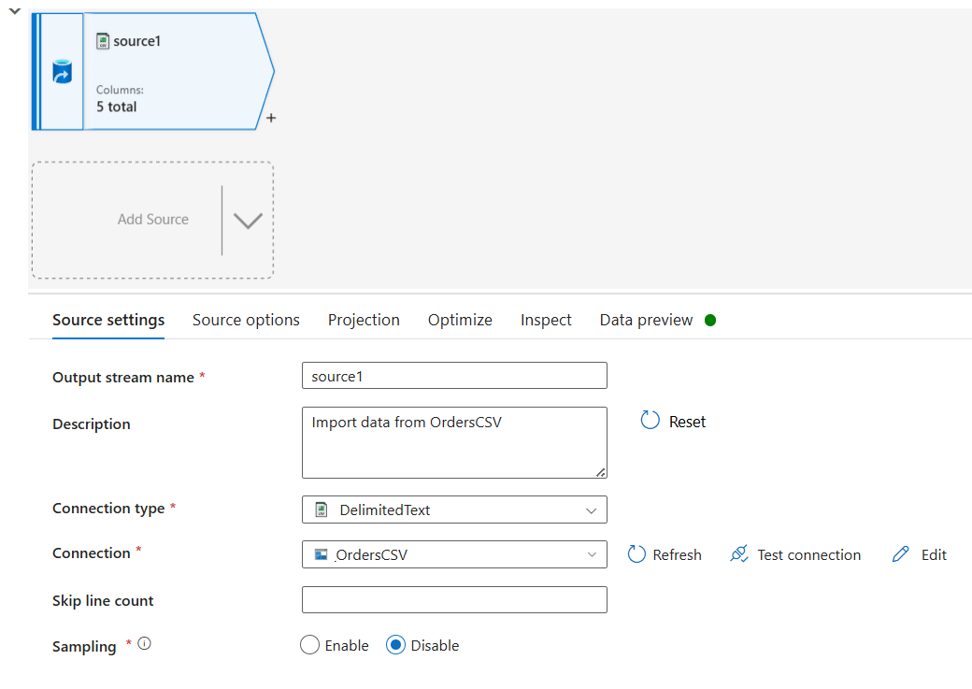Switch to the Inspect tab
The image size is (972, 689).
546,320
